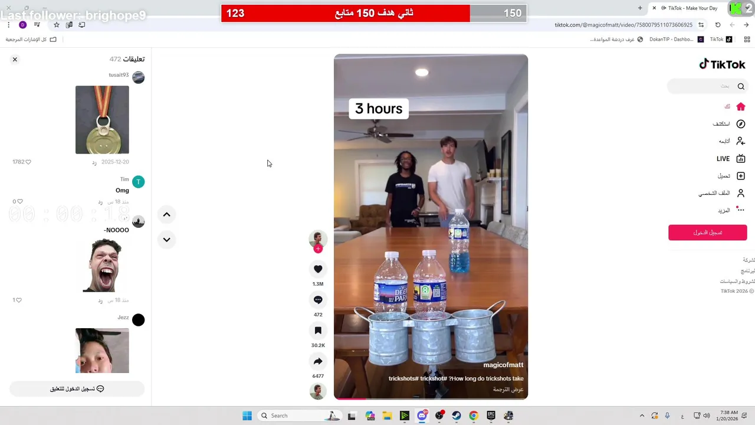Open tusait93's profile avatar
Image resolution: width=755 pixels, height=425 pixels.
(x=138, y=77)
